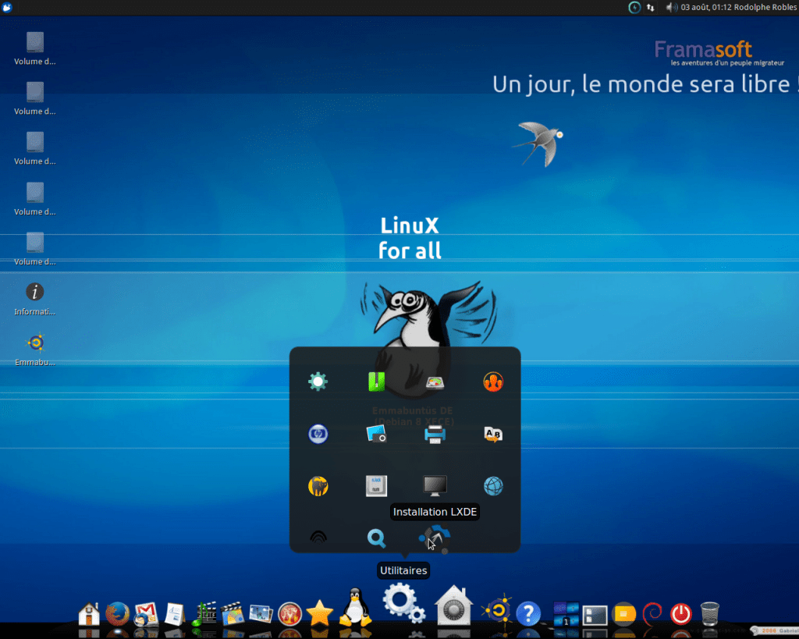Open Firefox from the dock
Screen dimensions: 799x639
[x=117, y=613]
